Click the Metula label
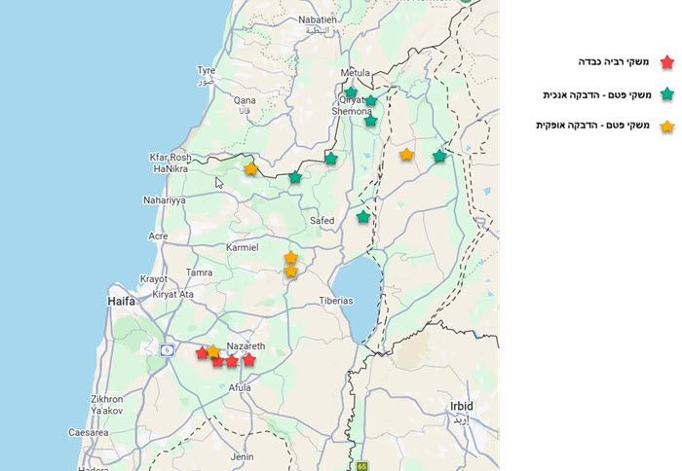This screenshot has height=471, width=682. (356, 73)
